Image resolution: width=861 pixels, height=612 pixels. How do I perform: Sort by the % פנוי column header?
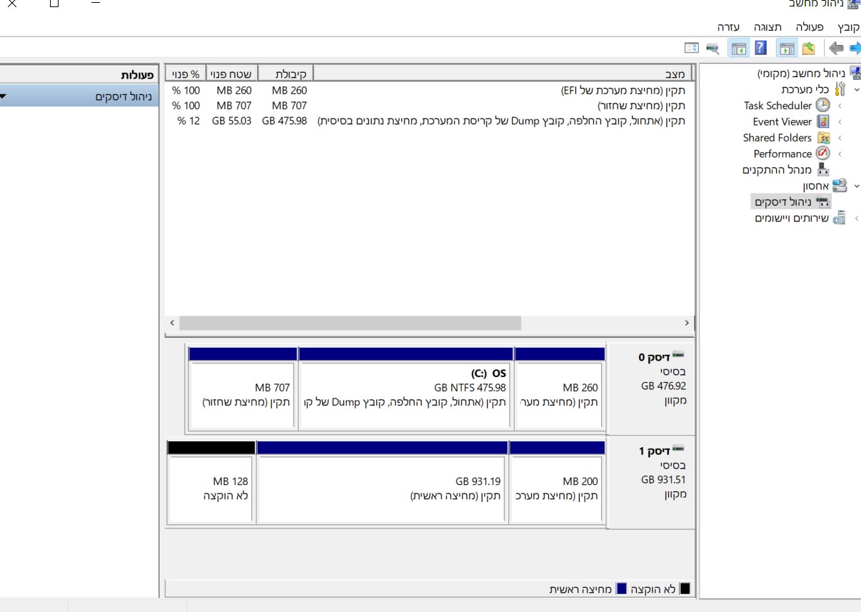point(186,74)
